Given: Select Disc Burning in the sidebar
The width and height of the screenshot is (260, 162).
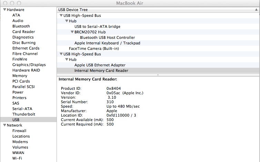Looking at the screenshot, I should click(x=24, y=43).
